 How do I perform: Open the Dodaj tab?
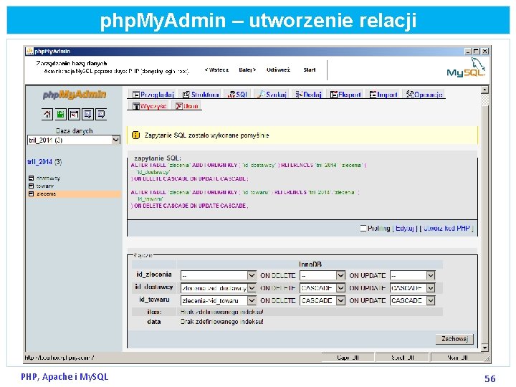tap(309, 95)
